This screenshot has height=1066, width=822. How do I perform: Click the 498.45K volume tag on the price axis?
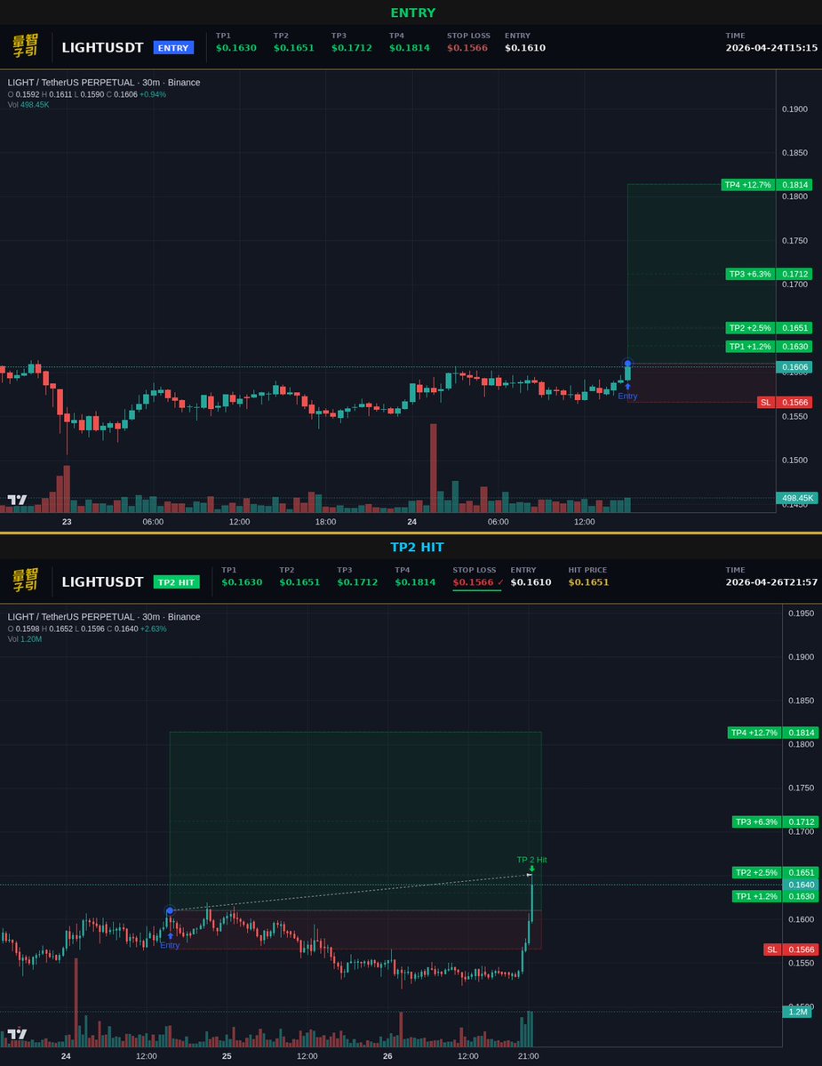click(x=797, y=499)
